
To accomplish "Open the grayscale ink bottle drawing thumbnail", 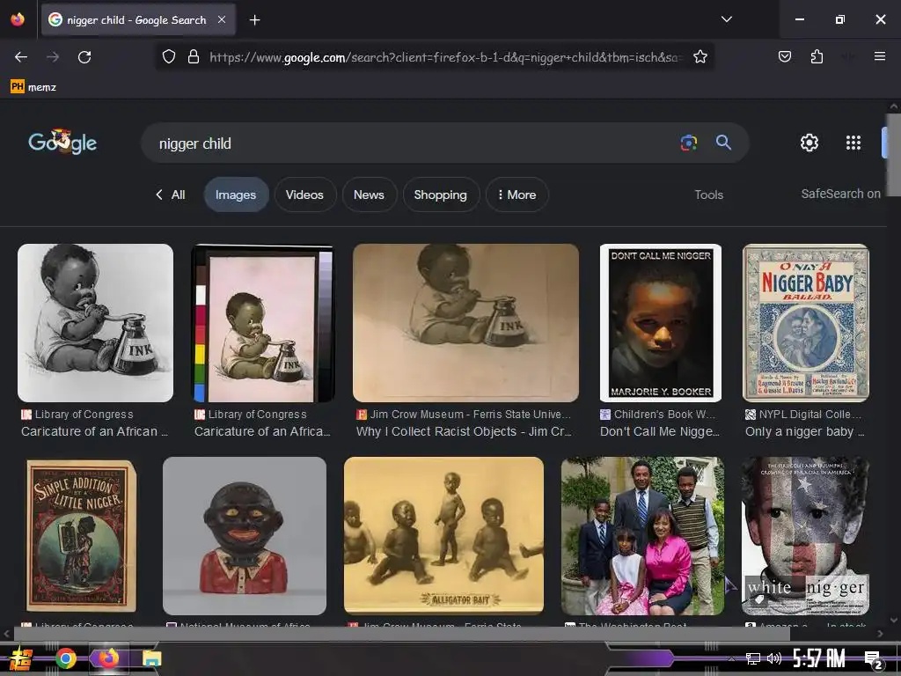I will coord(95,323).
